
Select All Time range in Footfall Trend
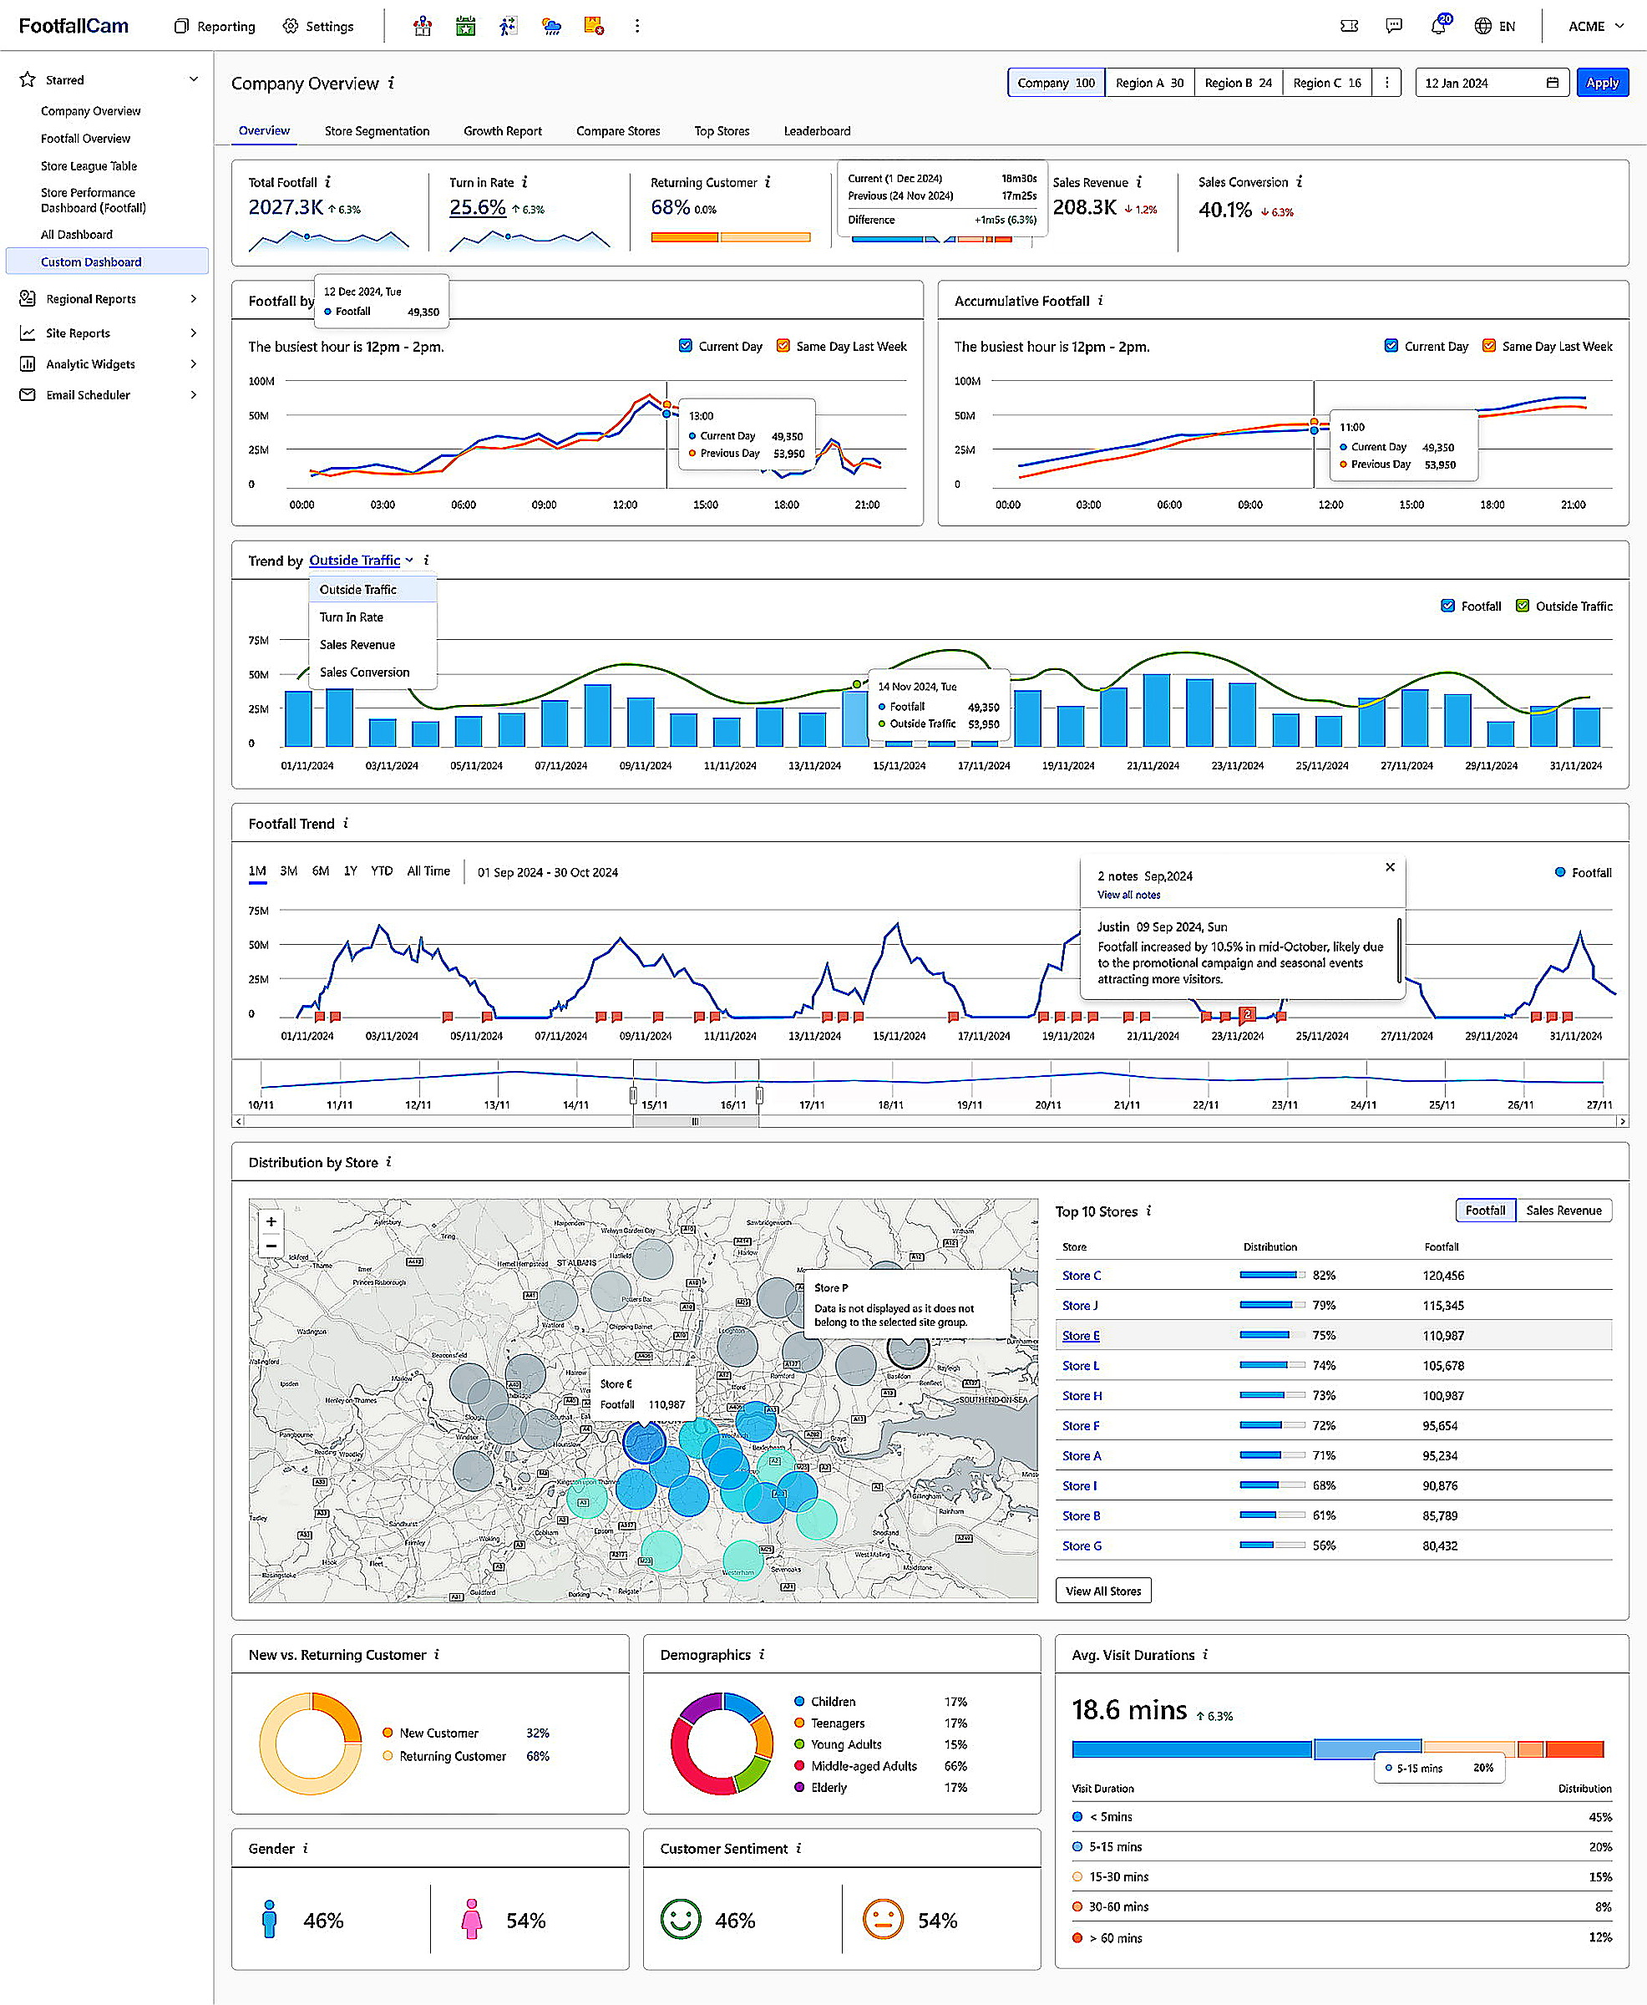point(428,871)
